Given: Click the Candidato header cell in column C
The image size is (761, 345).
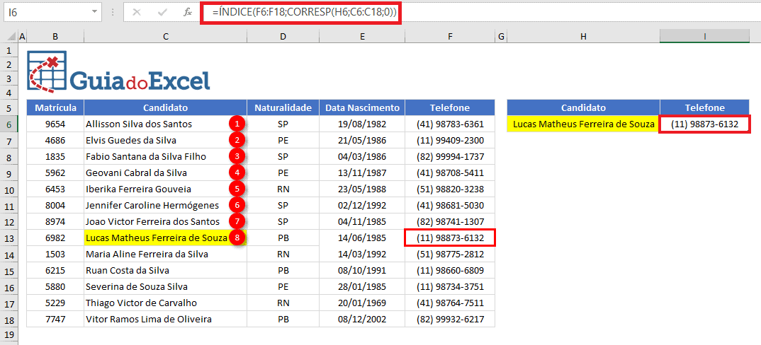Looking at the screenshot, I should click(166, 107).
